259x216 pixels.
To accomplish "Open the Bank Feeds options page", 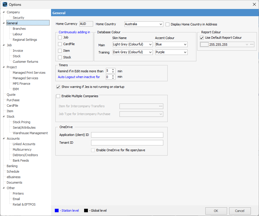I will pyautogui.click(x=21, y=160).
